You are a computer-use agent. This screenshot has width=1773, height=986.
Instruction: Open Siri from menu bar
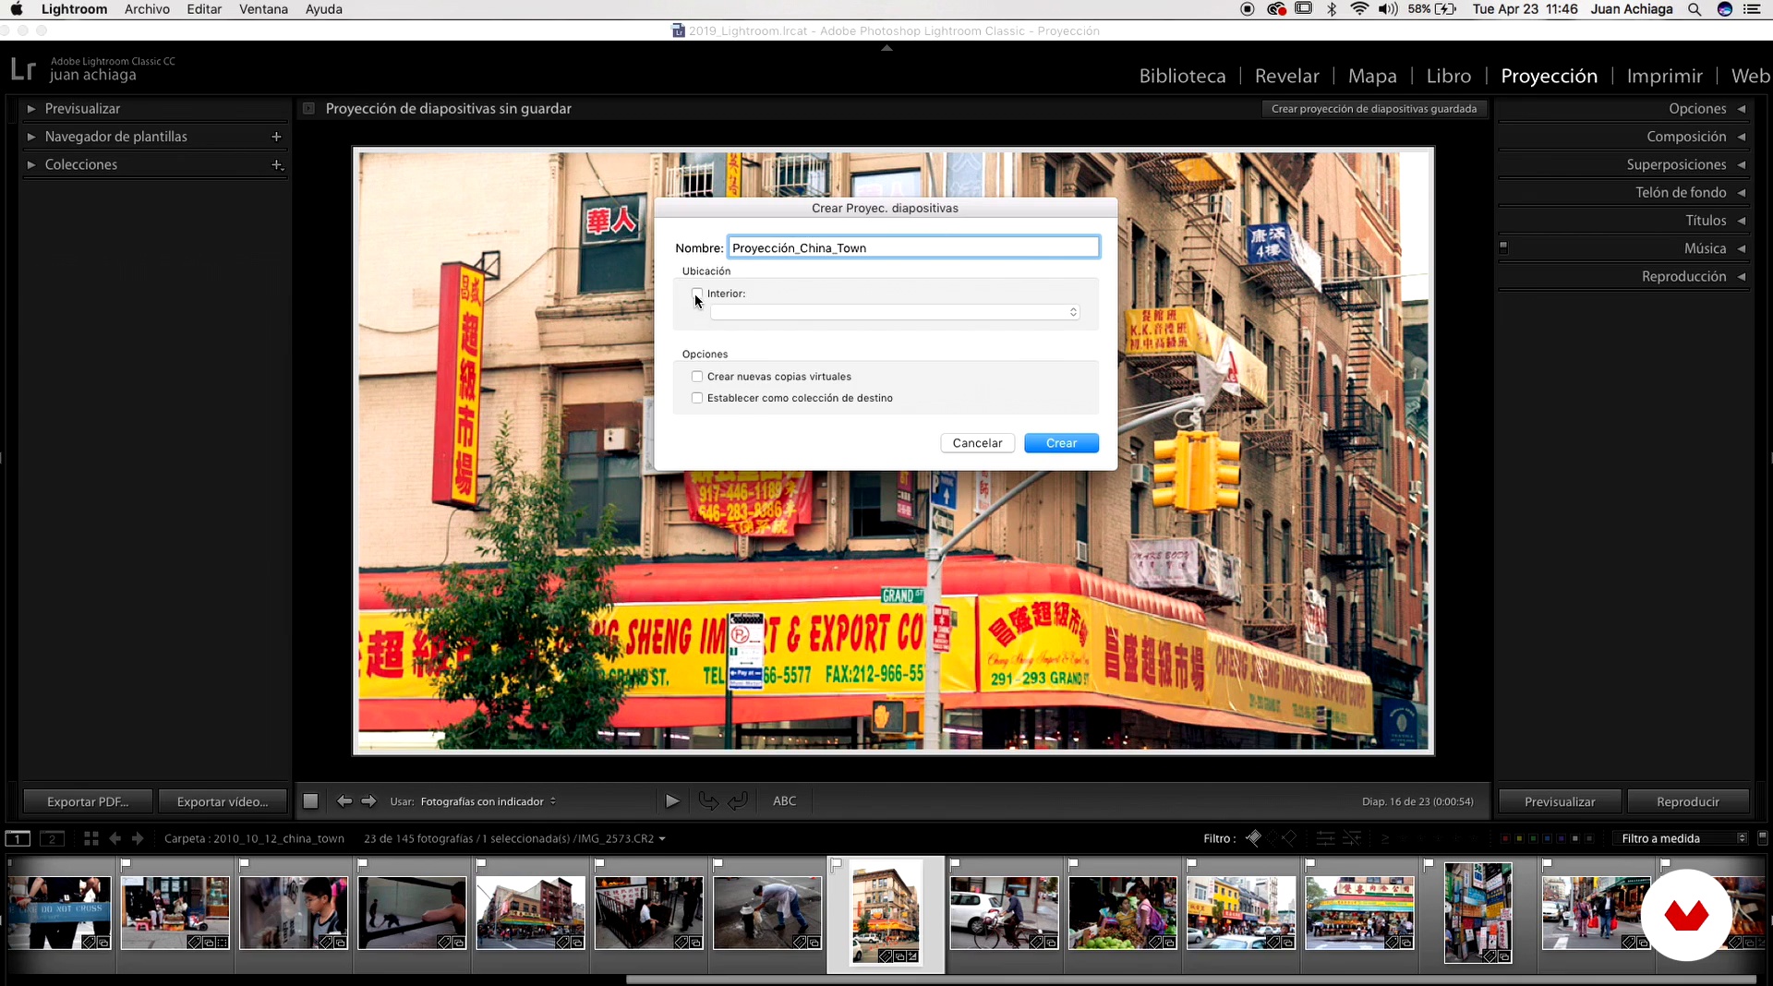point(1724,9)
